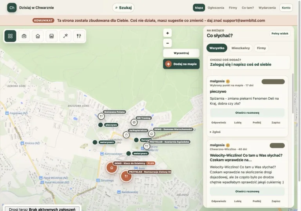Click the Zaruskiego bus stop icon
The image size is (301, 211).
click(x=98, y=181)
